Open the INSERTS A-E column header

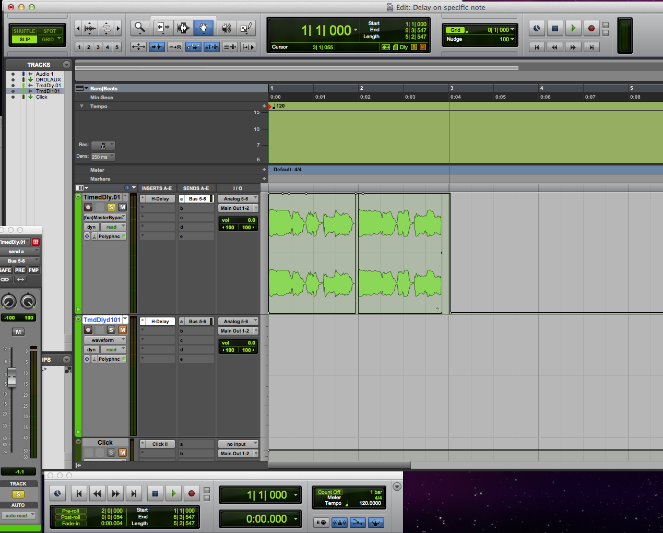[157, 188]
